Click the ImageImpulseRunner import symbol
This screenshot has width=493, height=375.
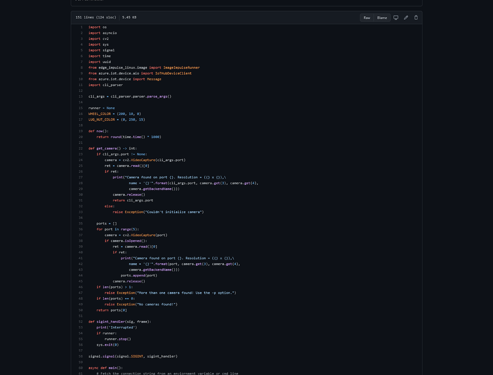tap(182, 68)
